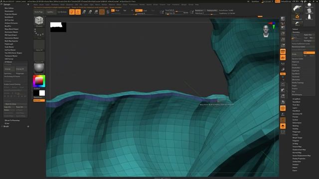Click the Xpose icon on right shelf
The width and height of the screenshot is (319, 179).
[x=283, y=132]
